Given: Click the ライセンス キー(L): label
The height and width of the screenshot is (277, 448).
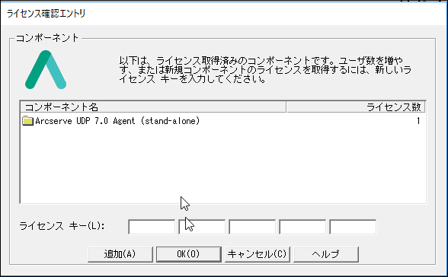Looking at the screenshot, I should point(62,226).
